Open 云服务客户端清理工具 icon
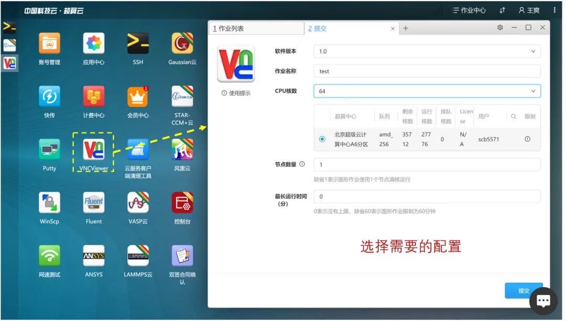566x321 pixels. pyautogui.click(x=138, y=149)
